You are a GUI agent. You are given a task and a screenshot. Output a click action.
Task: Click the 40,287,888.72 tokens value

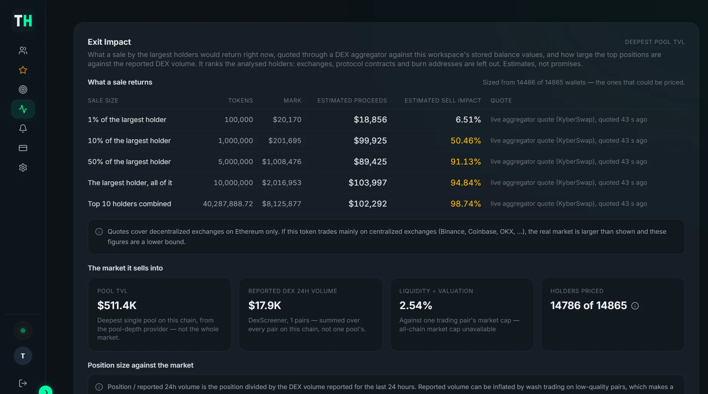[x=228, y=204]
